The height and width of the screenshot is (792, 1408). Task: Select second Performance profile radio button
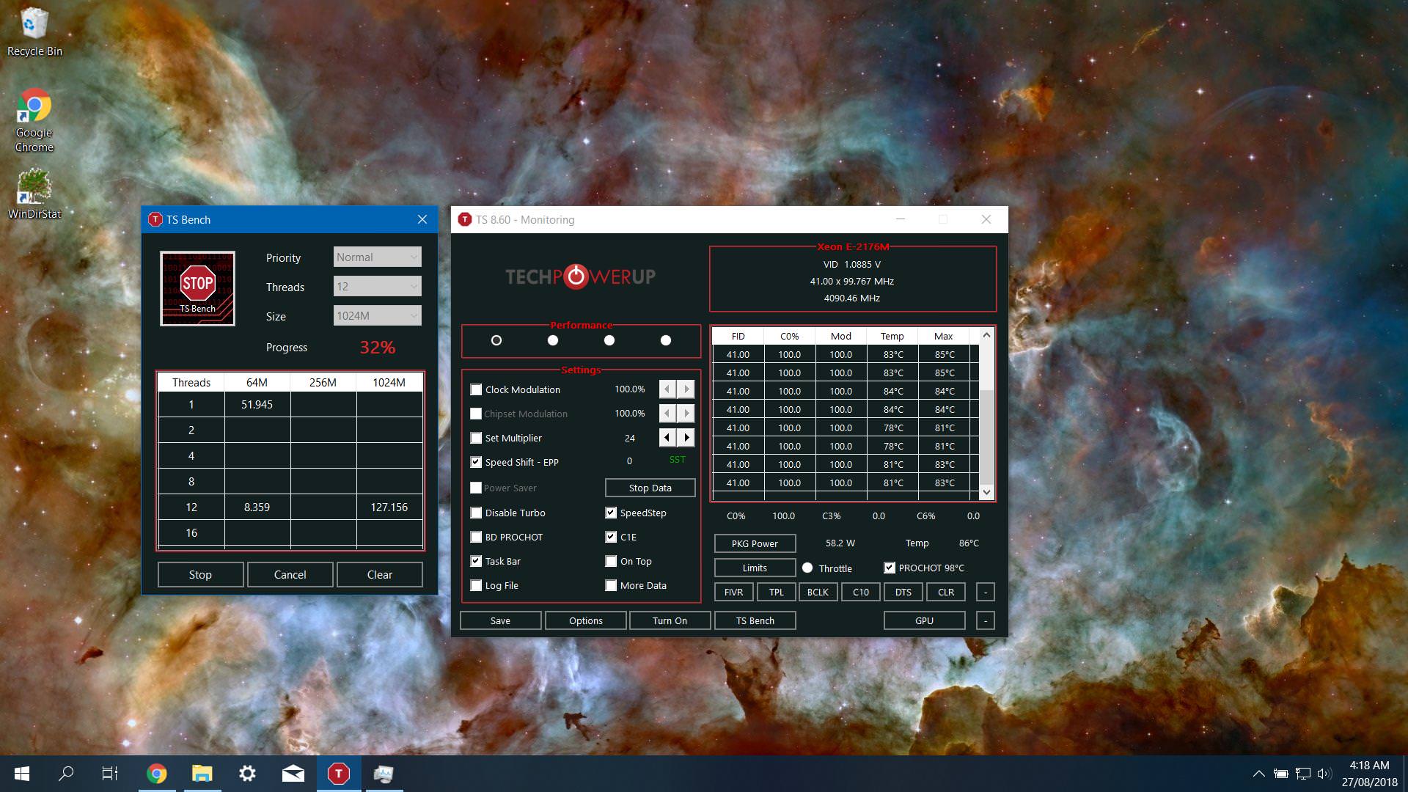(x=553, y=340)
